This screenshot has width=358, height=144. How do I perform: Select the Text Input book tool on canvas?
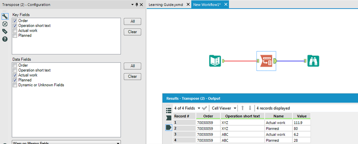coord(215,61)
